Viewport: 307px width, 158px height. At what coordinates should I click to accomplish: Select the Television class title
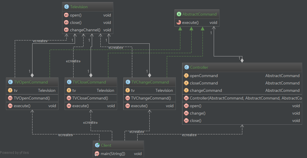(79, 7)
